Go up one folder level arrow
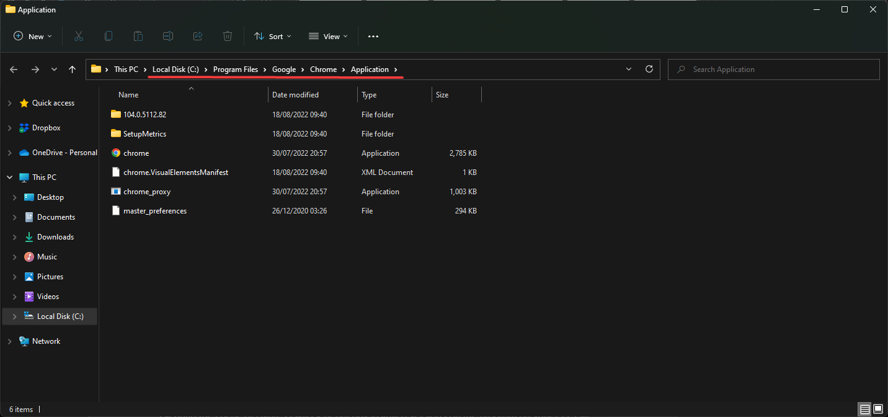 tap(73, 69)
